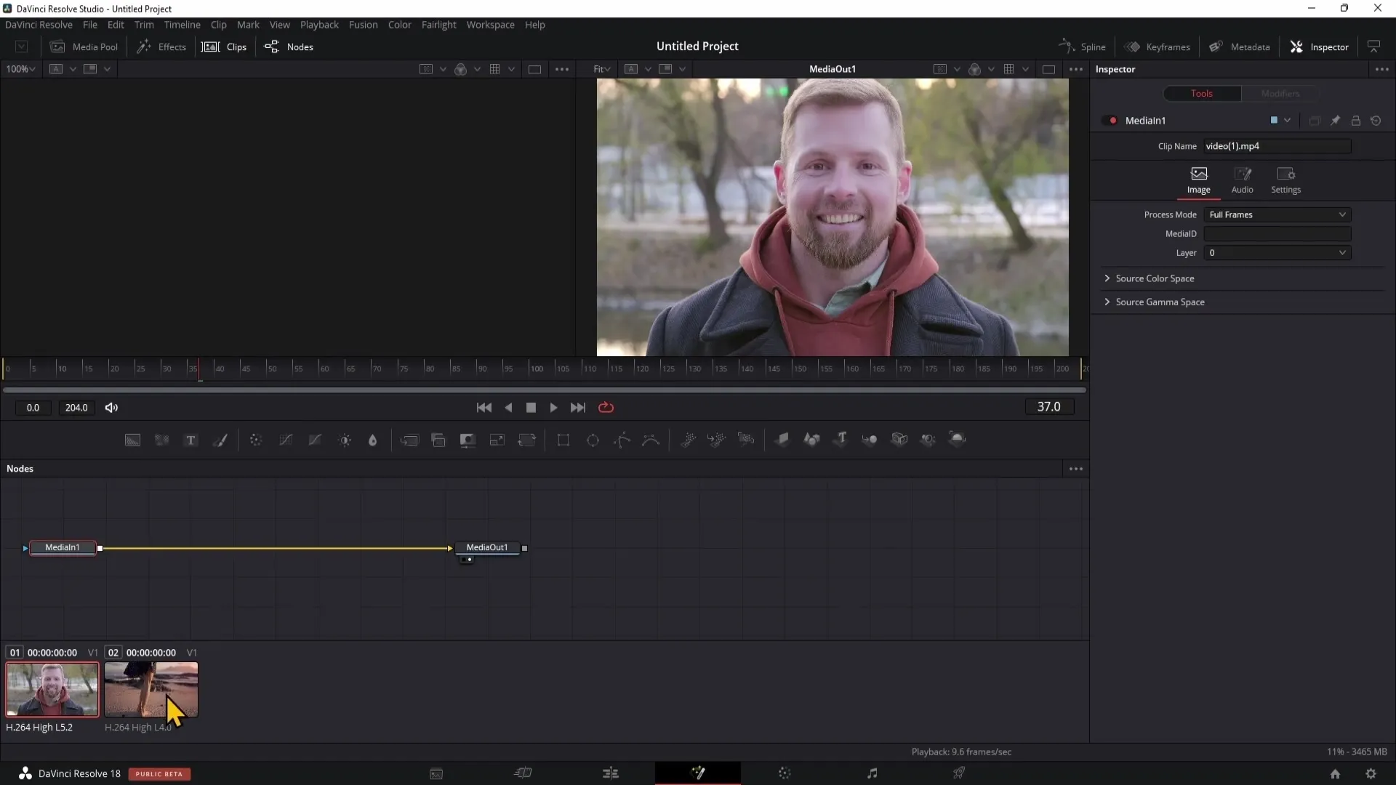Image resolution: width=1396 pixels, height=785 pixels.
Task: Switch to Audio tab in Inspector
Action: coord(1242,180)
